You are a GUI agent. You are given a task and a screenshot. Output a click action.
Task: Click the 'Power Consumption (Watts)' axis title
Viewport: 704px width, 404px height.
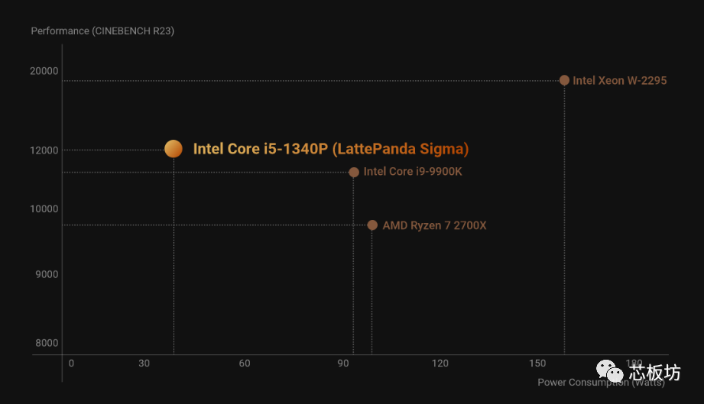(x=601, y=383)
